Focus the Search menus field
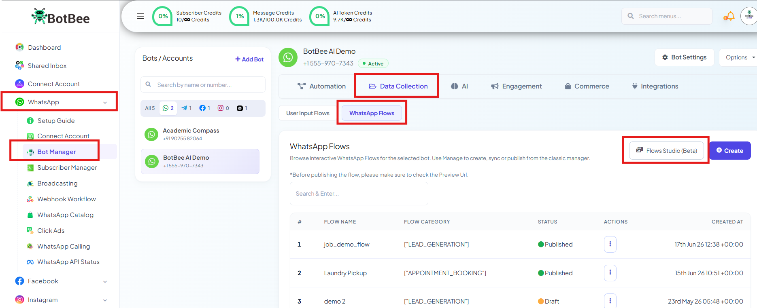The image size is (757, 308). (667, 16)
